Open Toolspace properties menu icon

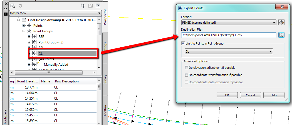pyautogui.click(x=6, y=14)
